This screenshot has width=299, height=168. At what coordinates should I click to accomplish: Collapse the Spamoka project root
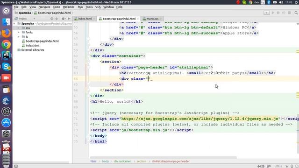click(14, 23)
